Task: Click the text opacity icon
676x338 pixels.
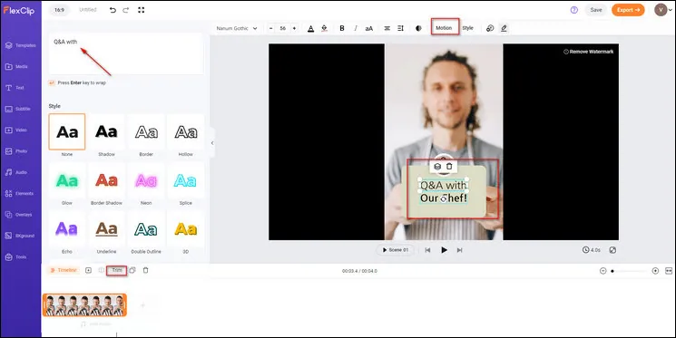Action: click(418, 28)
